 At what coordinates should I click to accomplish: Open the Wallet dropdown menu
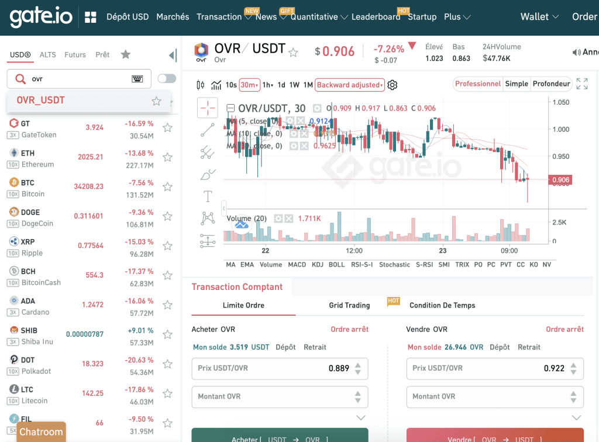coord(539,17)
